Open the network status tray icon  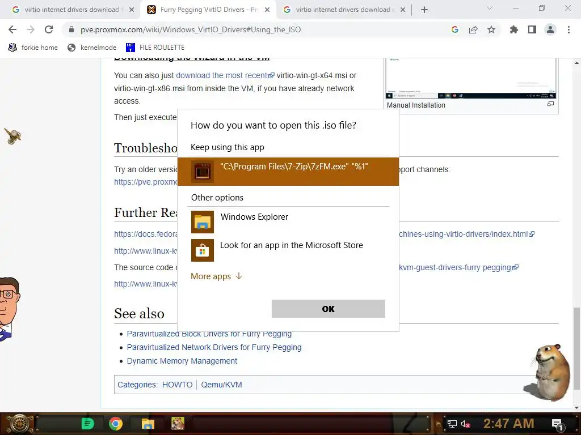click(x=452, y=424)
